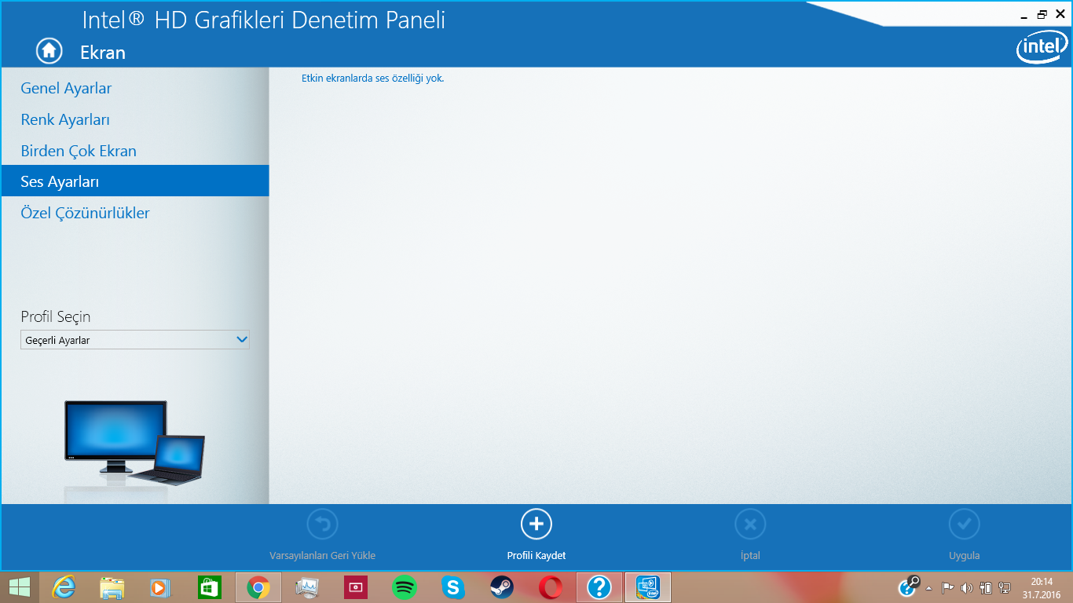Viewport: 1073px width, 603px height.
Task: Open Spotify from taskbar
Action: [x=405, y=587]
